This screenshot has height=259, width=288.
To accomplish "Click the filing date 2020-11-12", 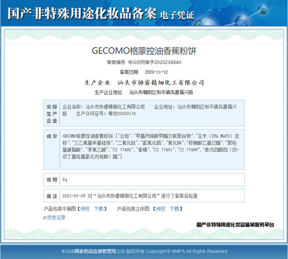I will point(156,72).
